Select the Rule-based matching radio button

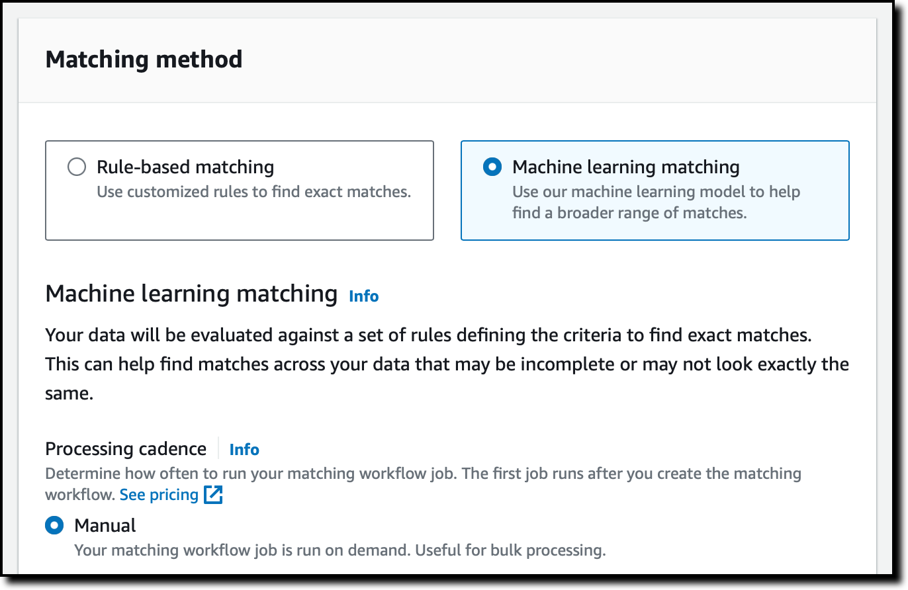77,167
